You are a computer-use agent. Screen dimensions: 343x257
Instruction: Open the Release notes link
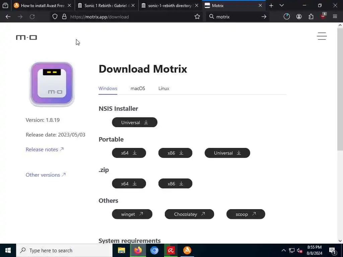pyautogui.click(x=45, y=150)
